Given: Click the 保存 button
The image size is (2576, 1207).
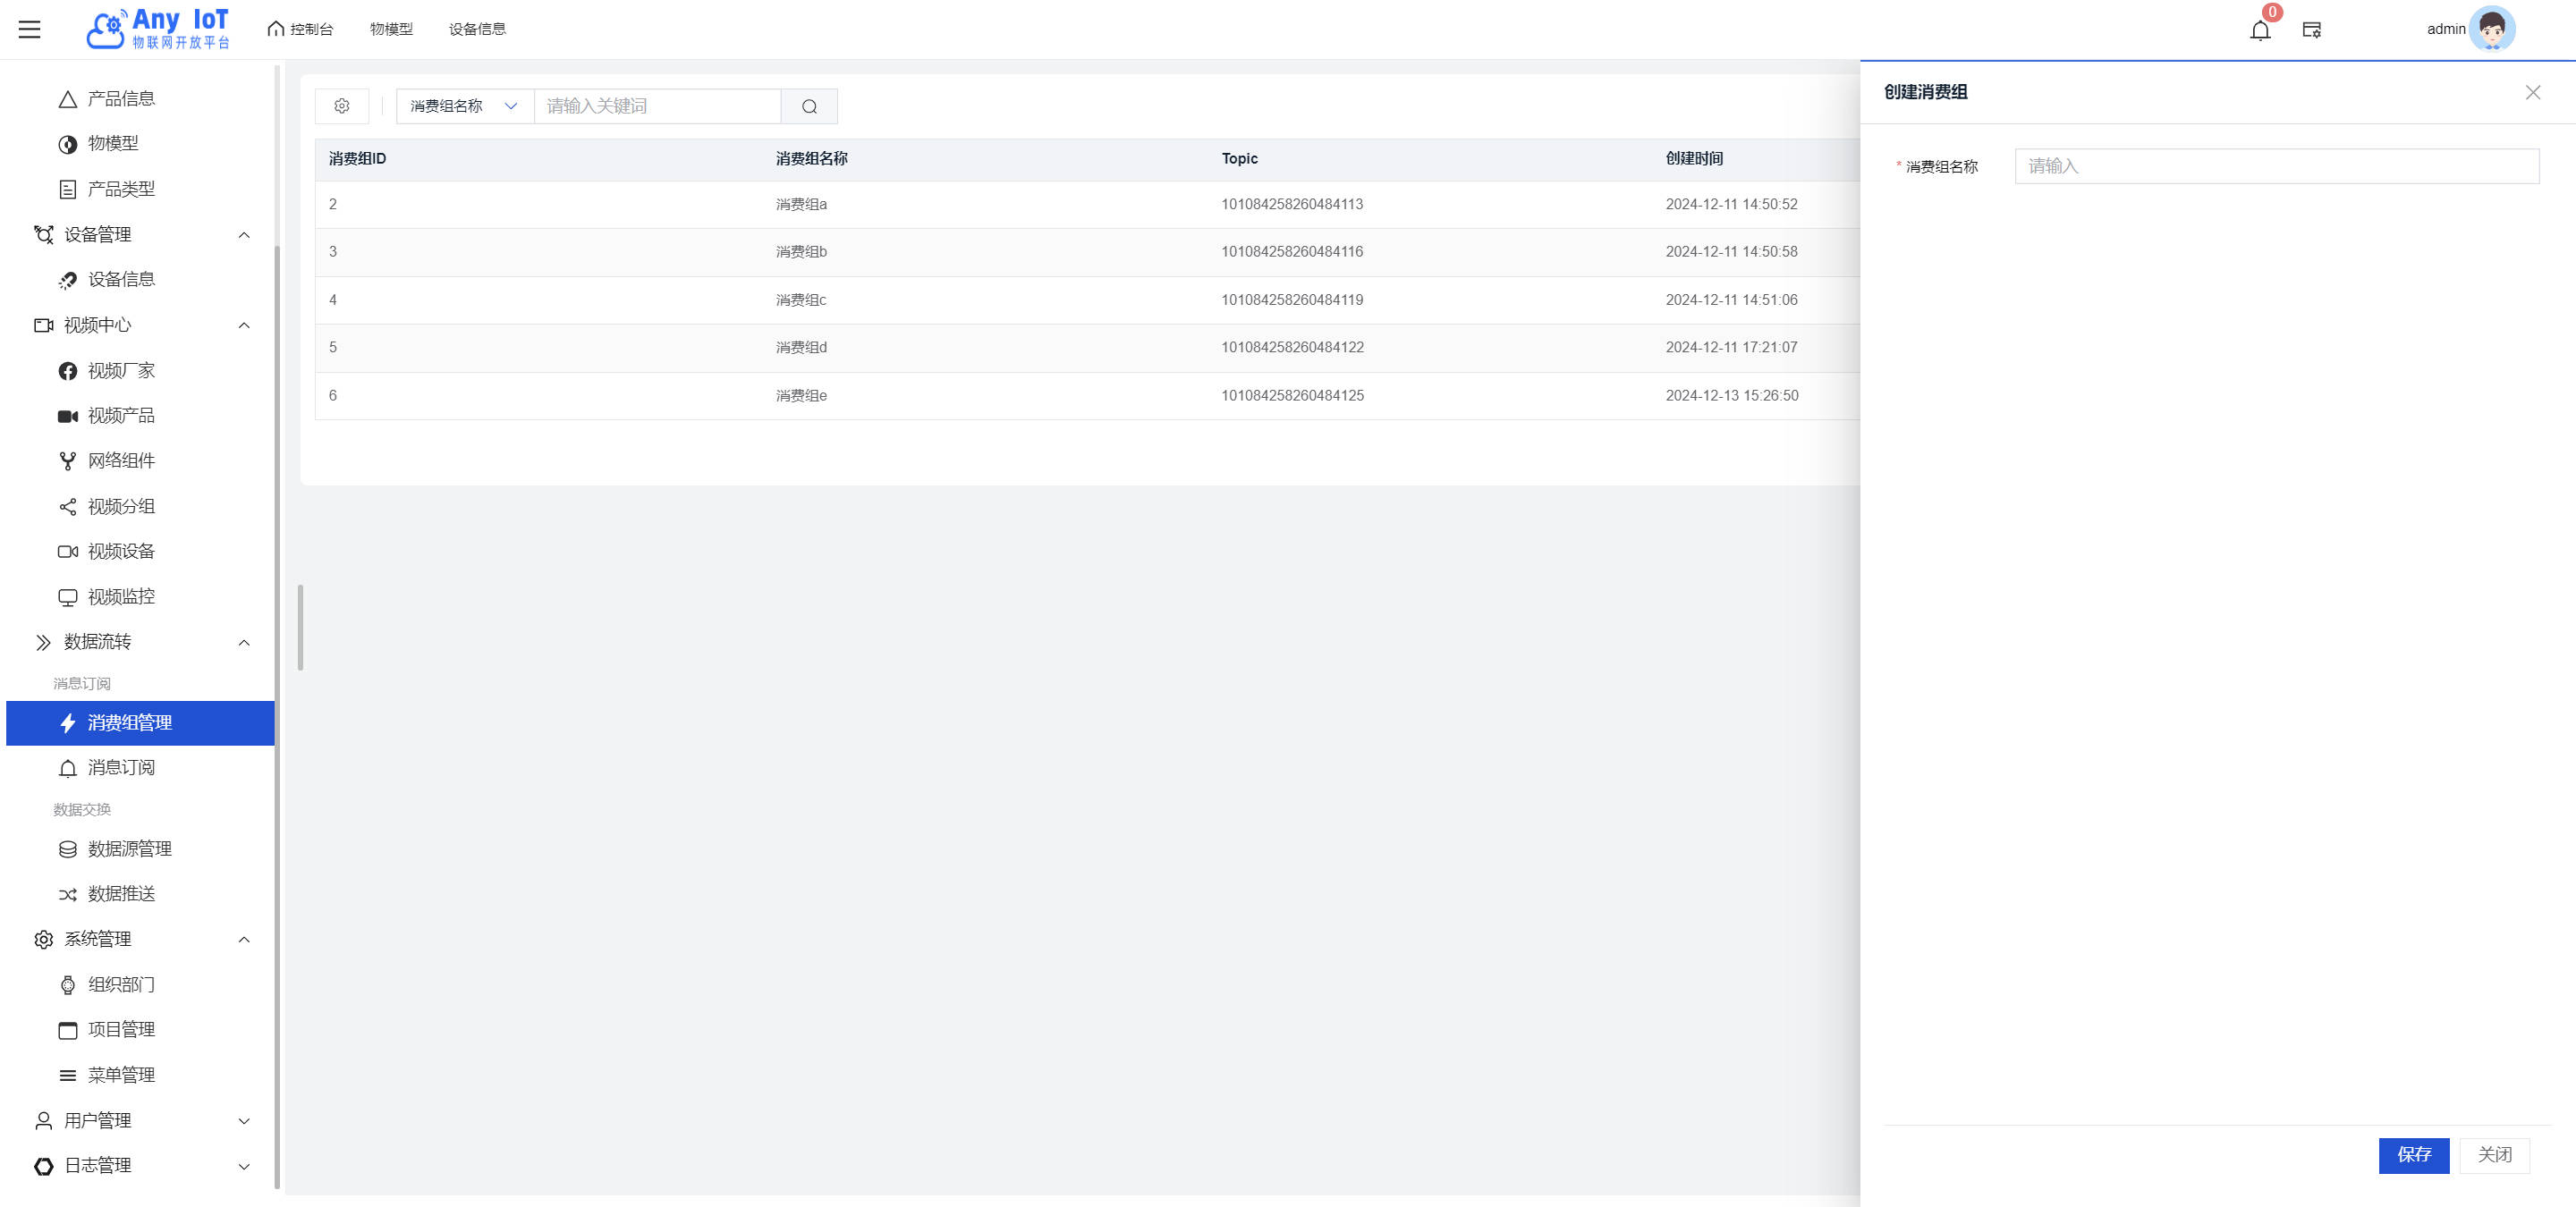Looking at the screenshot, I should (x=2413, y=1155).
